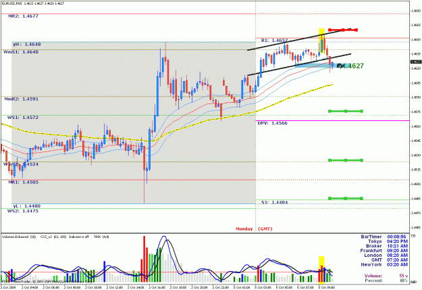This screenshot has height=290, width=422.
Task: Click the MmR2: 1.4591 label
Action: (21, 99)
